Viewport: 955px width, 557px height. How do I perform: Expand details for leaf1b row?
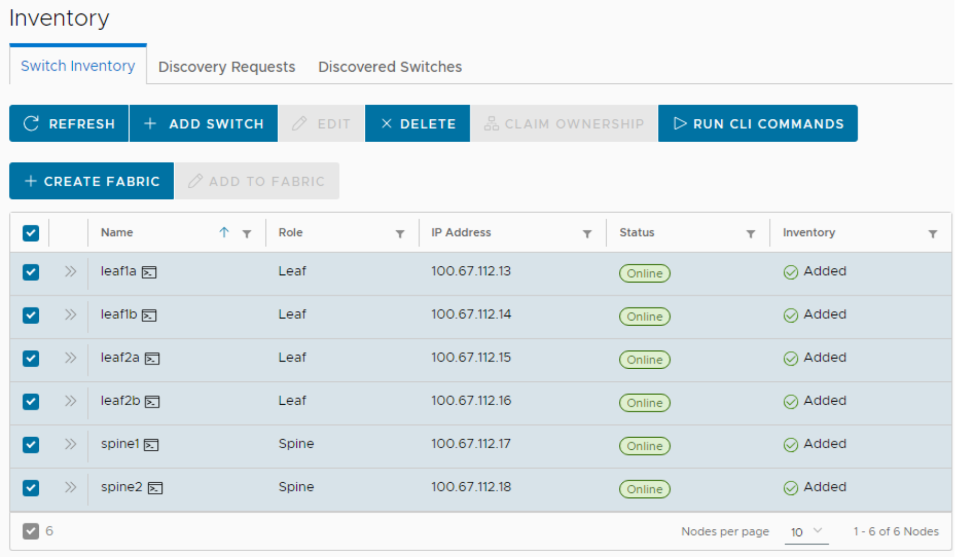tap(70, 315)
